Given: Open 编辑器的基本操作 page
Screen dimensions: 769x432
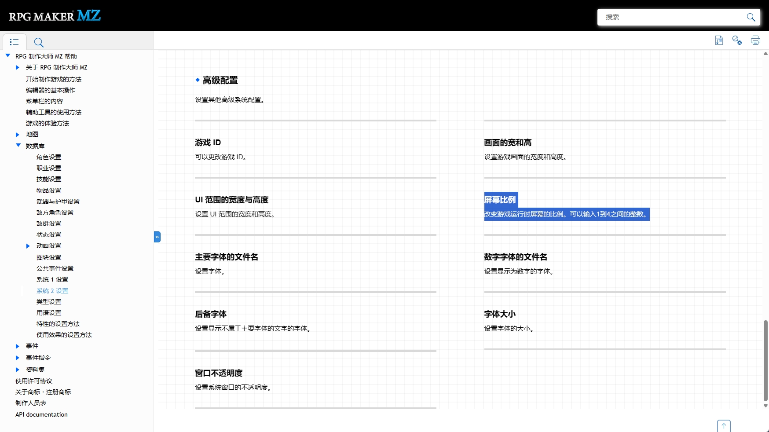Looking at the screenshot, I should point(51,90).
